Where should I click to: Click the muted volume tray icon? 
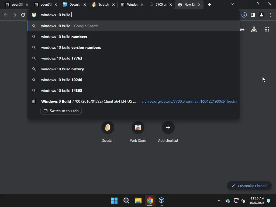click(x=243, y=201)
